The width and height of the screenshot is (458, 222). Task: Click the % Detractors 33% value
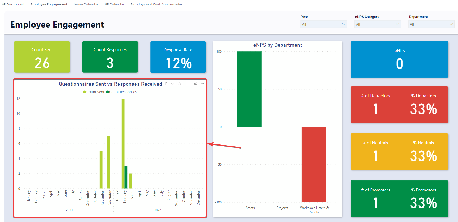point(424,109)
